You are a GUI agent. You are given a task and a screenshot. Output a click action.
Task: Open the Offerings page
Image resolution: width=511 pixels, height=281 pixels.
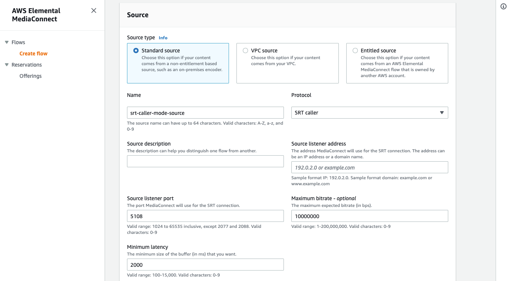[x=30, y=76]
